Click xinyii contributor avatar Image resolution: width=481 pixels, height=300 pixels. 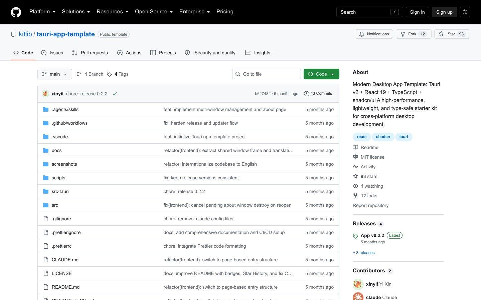point(358,284)
